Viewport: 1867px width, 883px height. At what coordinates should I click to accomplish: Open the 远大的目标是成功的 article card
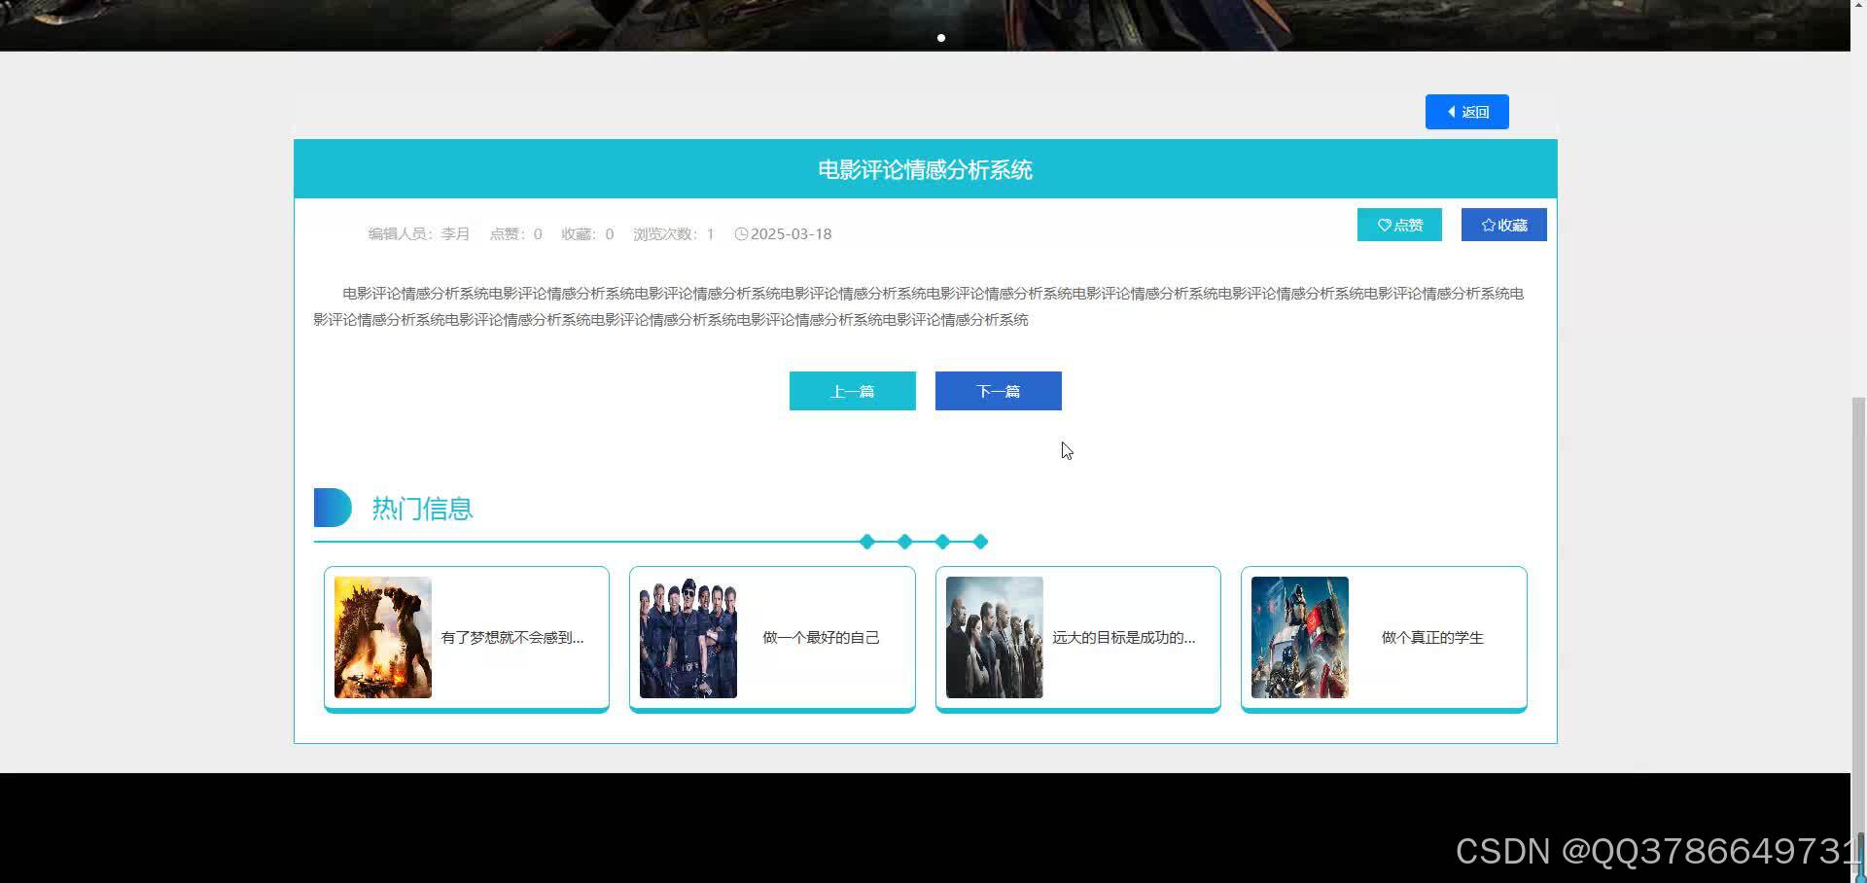1076,637
